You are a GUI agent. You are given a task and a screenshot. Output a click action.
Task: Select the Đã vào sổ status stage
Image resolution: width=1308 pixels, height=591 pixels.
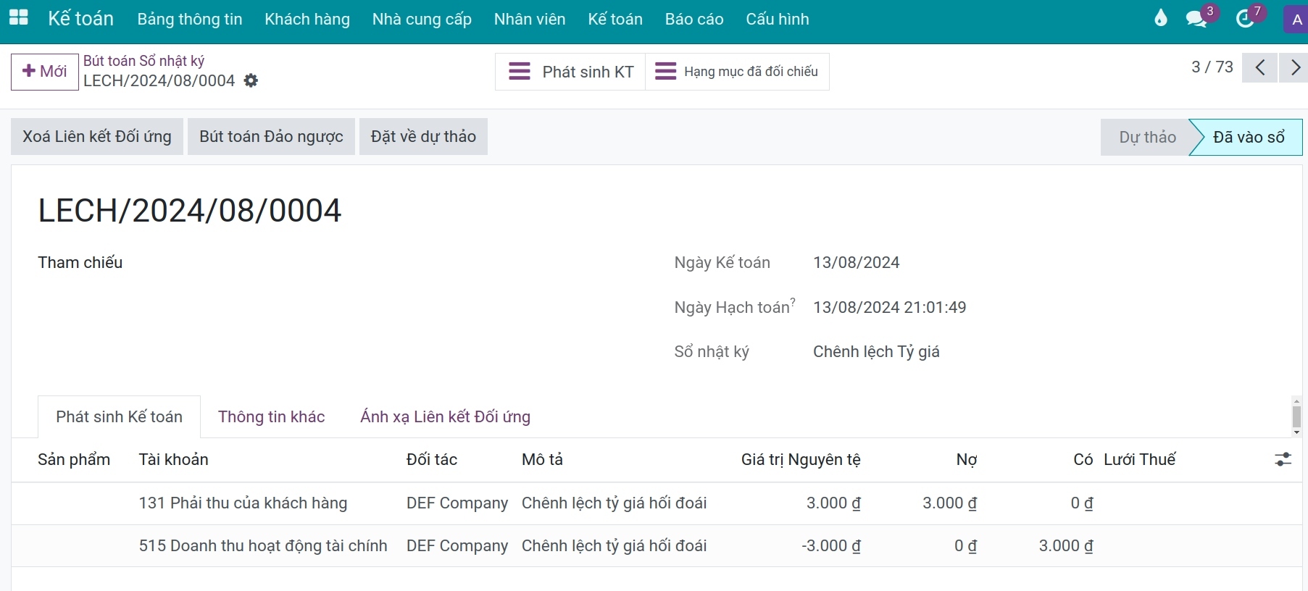click(x=1248, y=138)
